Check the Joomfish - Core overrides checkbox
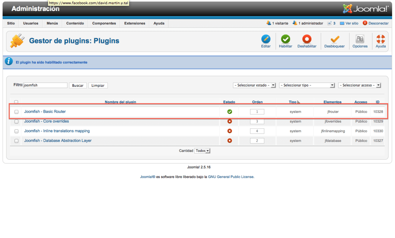395x238 pixels. pos(17,122)
